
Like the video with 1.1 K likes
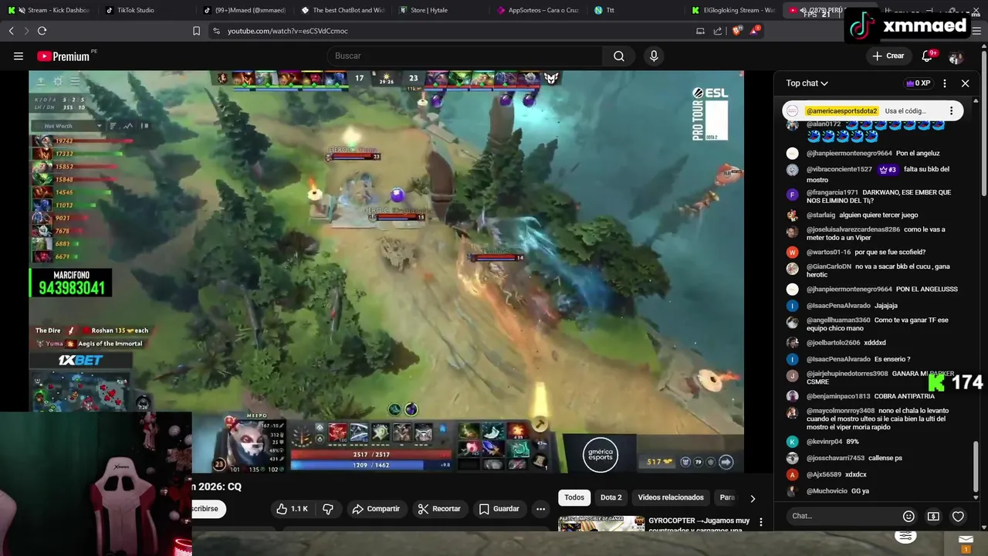tap(293, 509)
